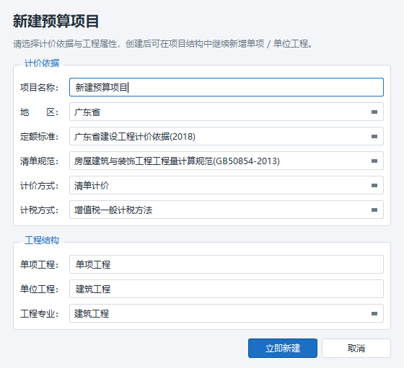
Task: Click the dropdown arrow icon in 地区 row
Action: coord(374,112)
